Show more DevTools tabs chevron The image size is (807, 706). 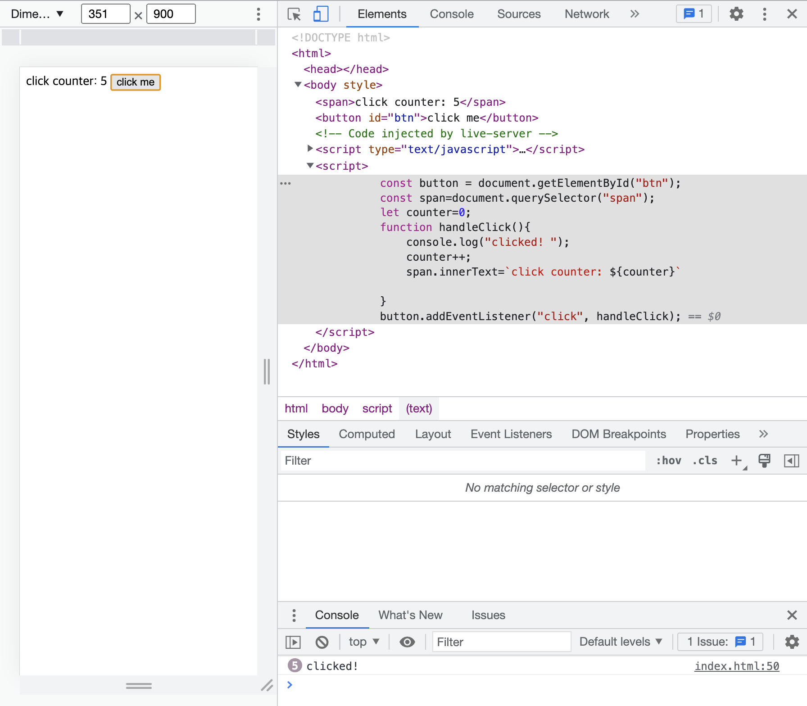point(635,14)
